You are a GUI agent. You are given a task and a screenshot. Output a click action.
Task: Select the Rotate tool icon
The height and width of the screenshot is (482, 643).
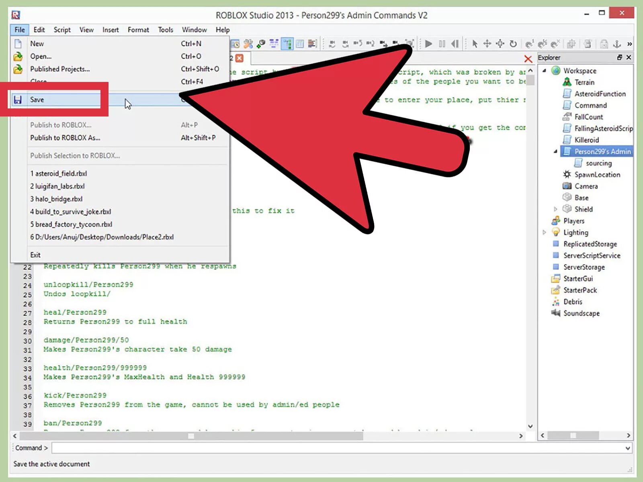[x=513, y=43]
